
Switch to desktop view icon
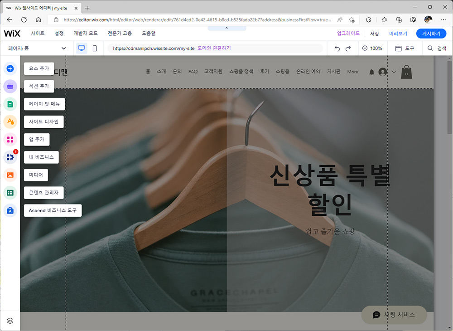(82, 48)
